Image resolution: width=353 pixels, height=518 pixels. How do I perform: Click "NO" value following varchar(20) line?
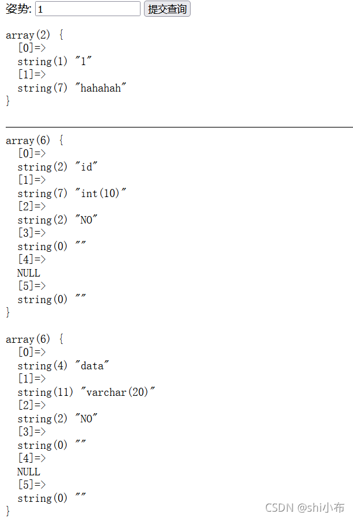(86, 418)
